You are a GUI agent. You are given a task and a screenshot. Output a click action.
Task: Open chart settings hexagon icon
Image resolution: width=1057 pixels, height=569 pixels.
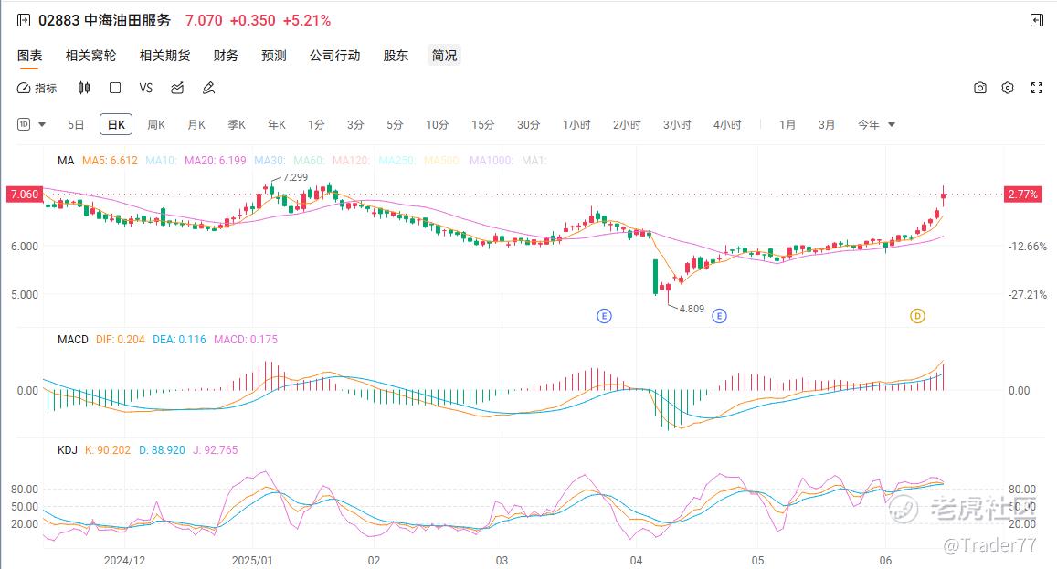point(1008,89)
